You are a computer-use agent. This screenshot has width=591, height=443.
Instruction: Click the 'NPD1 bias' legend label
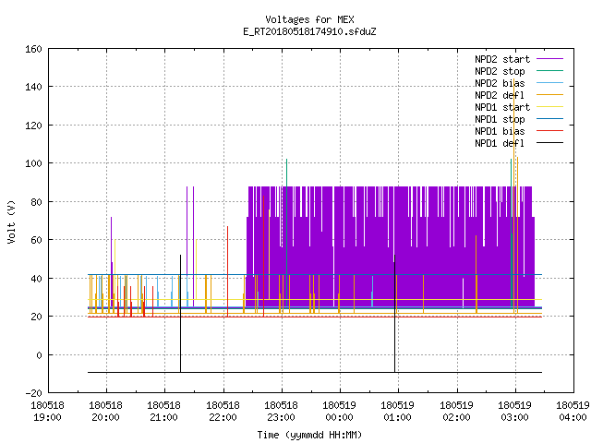pyautogui.click(x=500, y=131)
